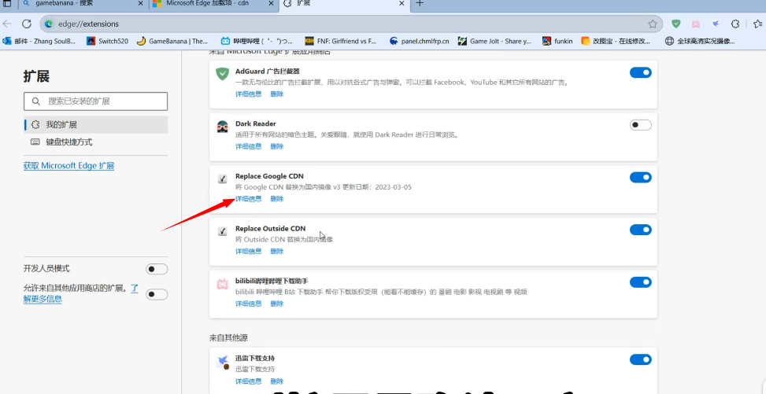
Task: Toggle 开发人员模式 switch
Action: coord(157,269)
